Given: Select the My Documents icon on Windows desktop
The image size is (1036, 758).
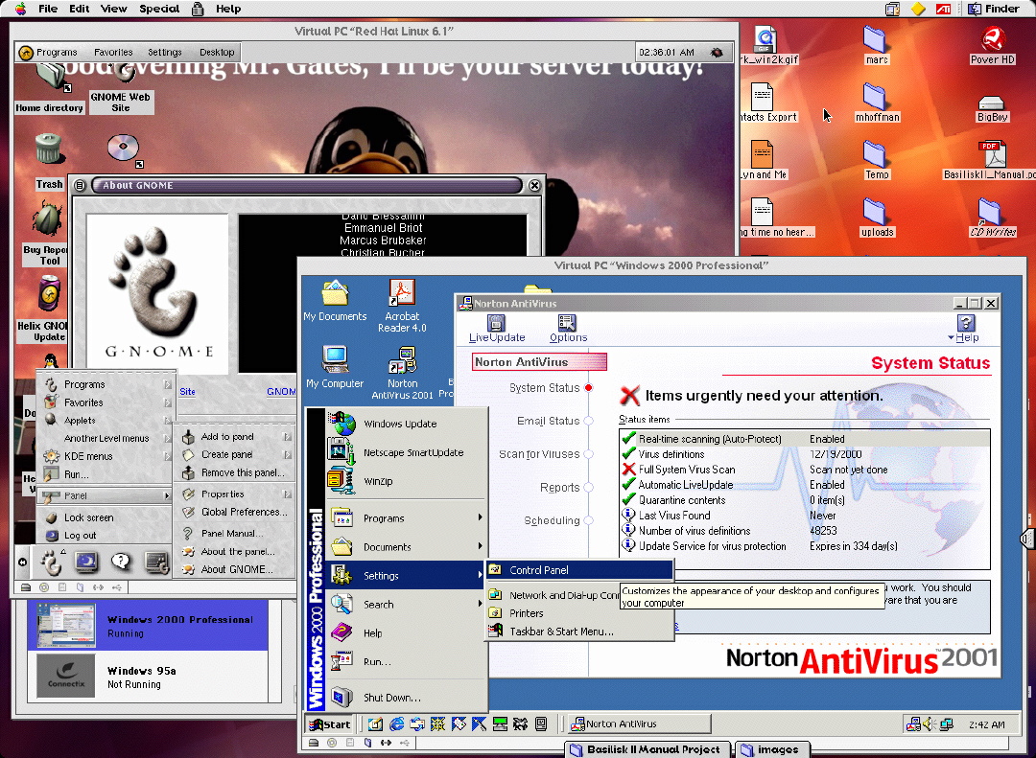Looking at the screenshot, I should 335,301.
